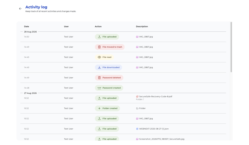
Task: Click File uploaded badge at 14:50
Action: pos(107,37)
